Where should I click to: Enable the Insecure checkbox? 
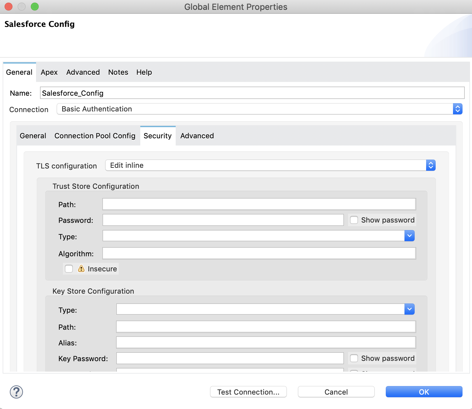coord(69,269)
